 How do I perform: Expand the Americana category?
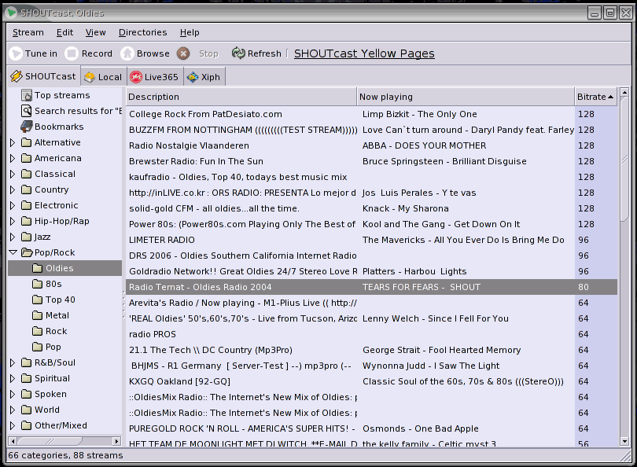point(13,158)
